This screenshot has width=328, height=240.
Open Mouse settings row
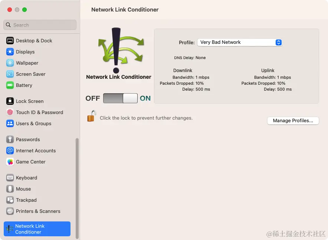[37, 189]
